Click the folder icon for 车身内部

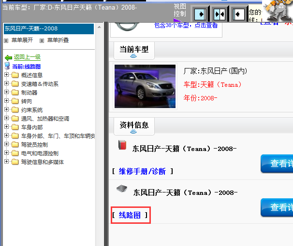pyautogui.click(x=15, y=127)
